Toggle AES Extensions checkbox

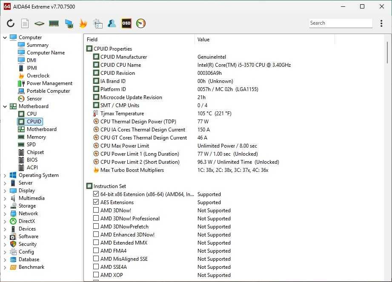point(96,202)
